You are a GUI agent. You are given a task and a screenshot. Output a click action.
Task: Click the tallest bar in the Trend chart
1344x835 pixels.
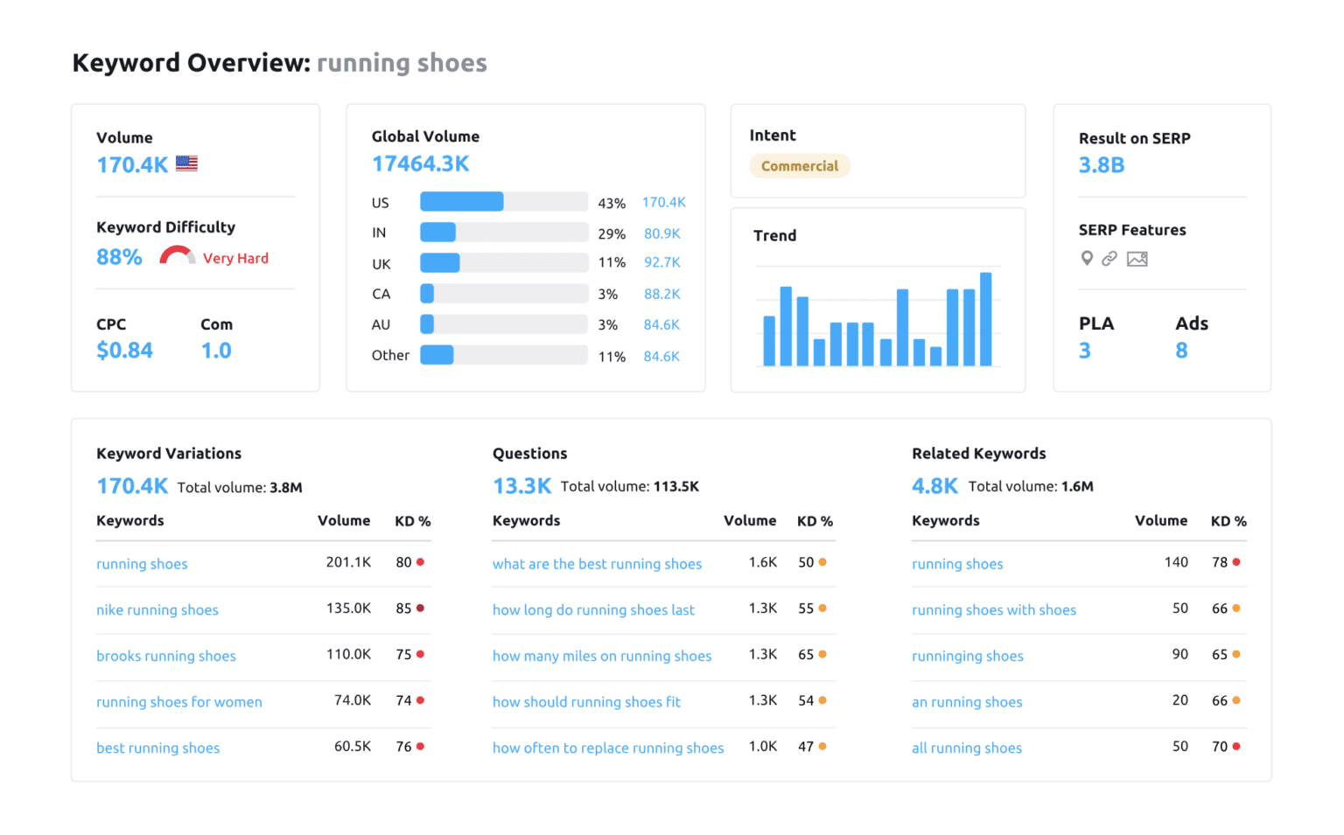pos(988,319)
